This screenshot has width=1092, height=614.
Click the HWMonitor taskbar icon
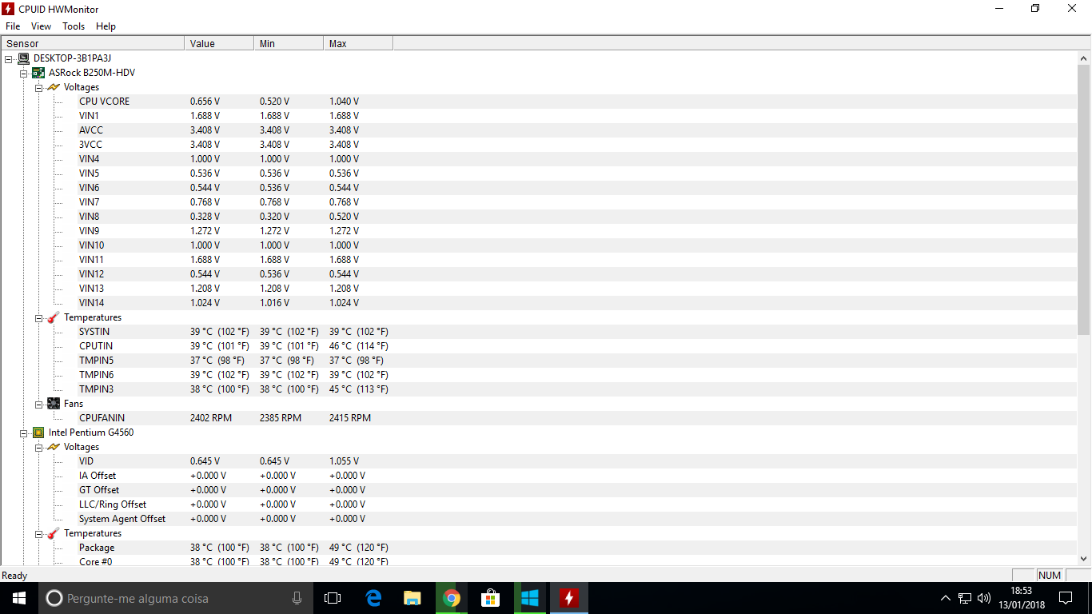tap(568, 598)
